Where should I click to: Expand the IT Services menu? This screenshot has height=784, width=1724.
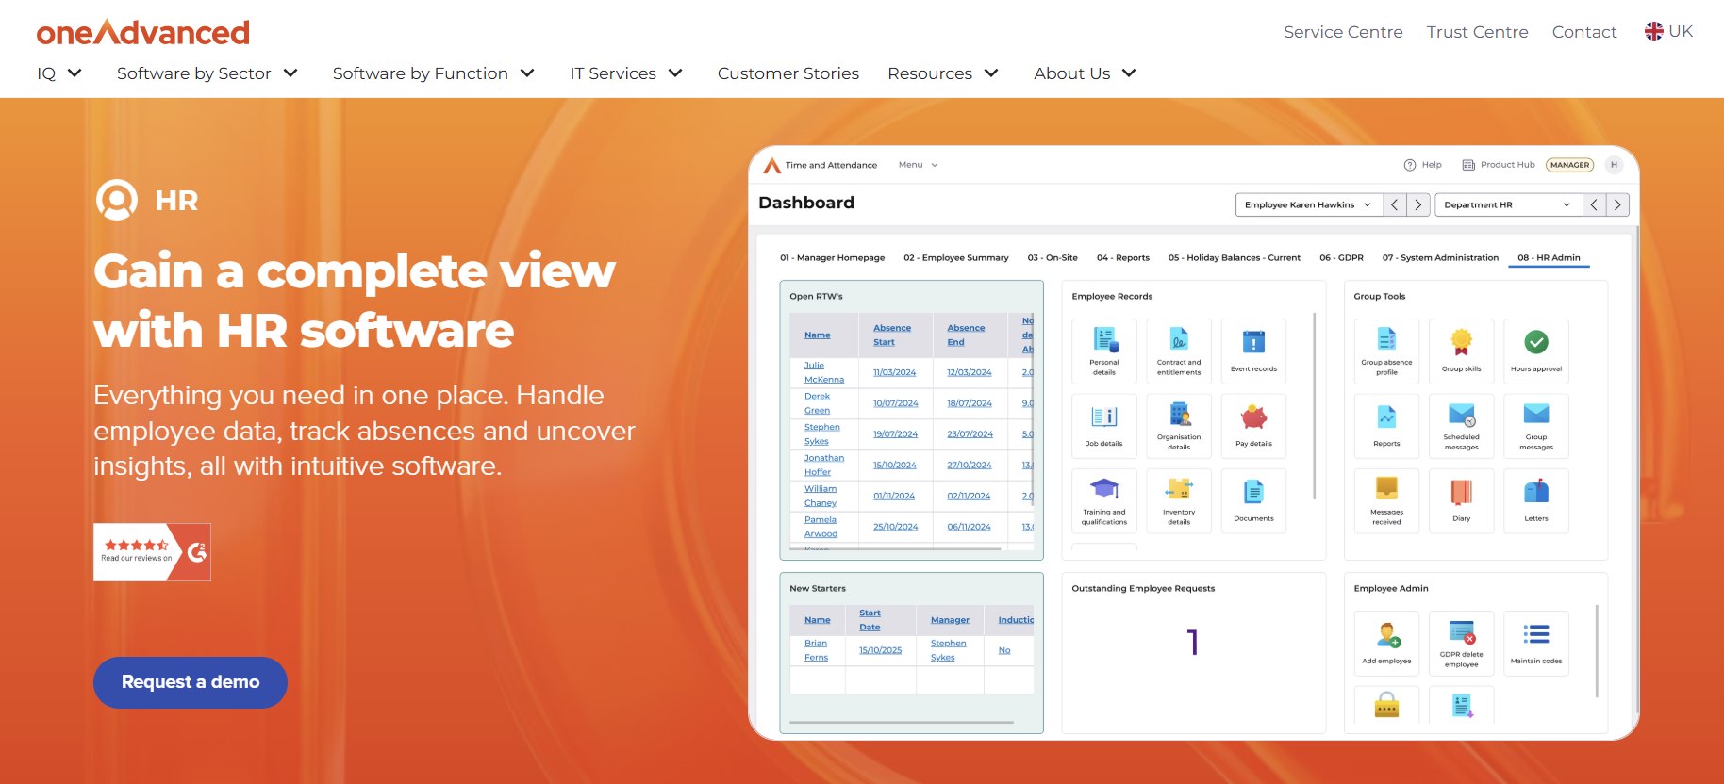[x=626, y=73]
